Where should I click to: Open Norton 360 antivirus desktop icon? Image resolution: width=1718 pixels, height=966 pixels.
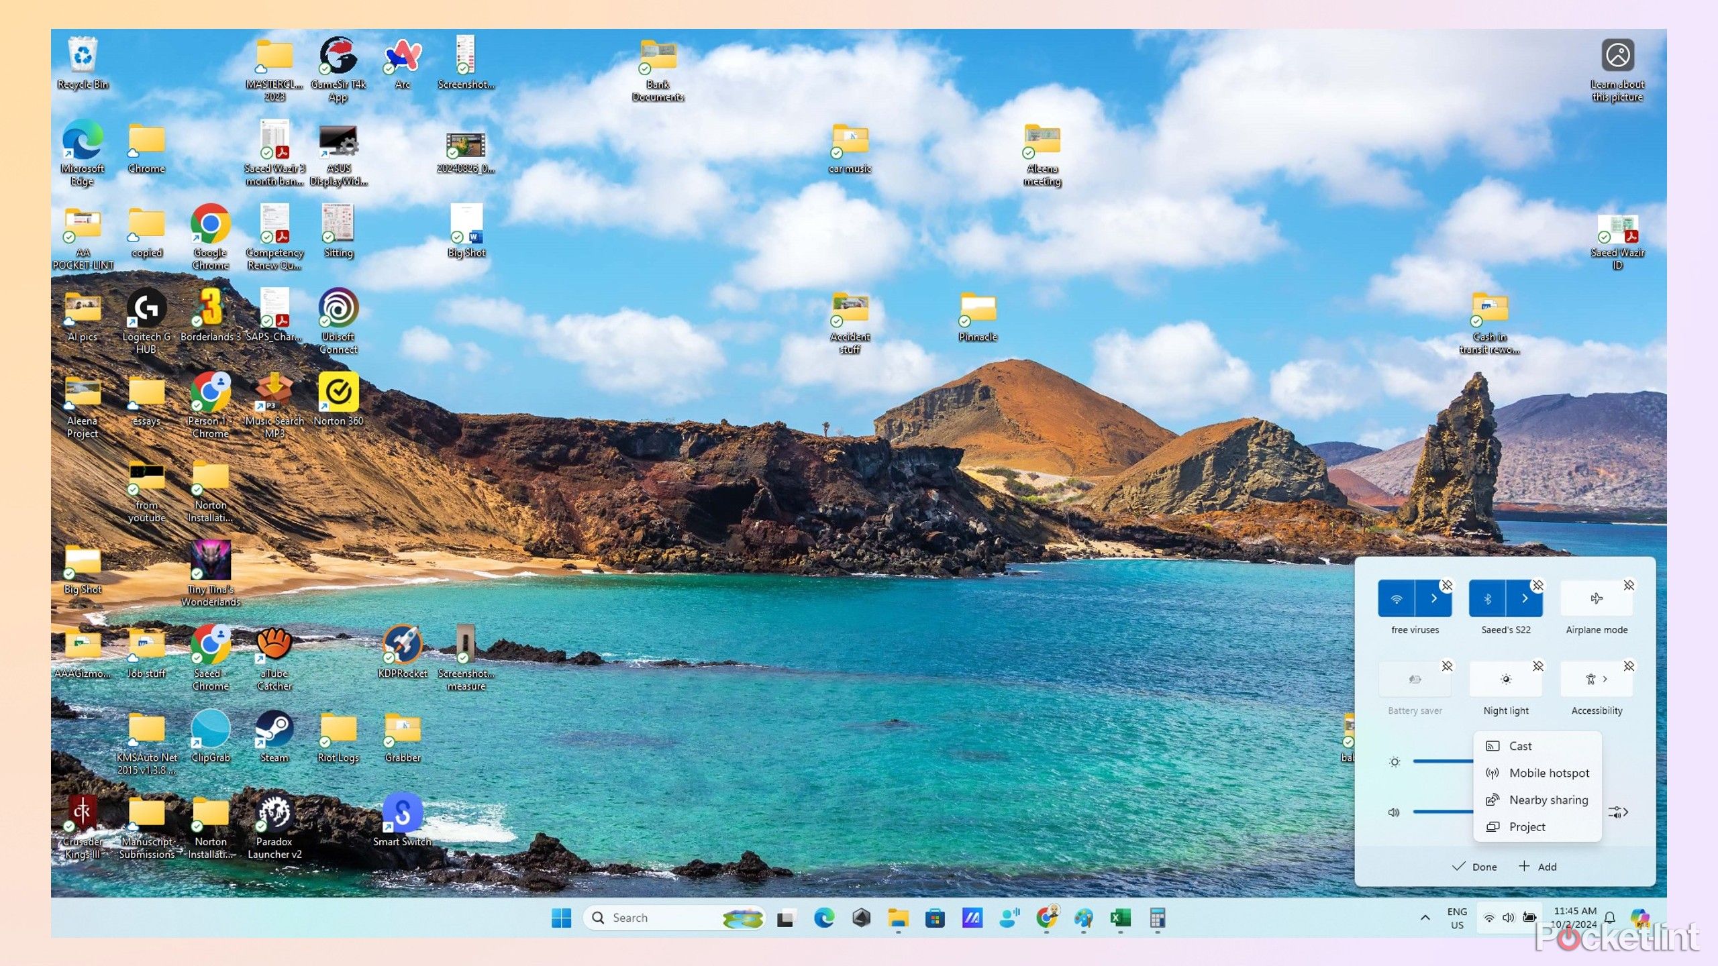(x=338, y=395)
